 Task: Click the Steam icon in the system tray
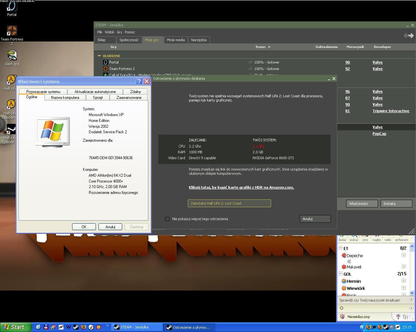(386, 327)
